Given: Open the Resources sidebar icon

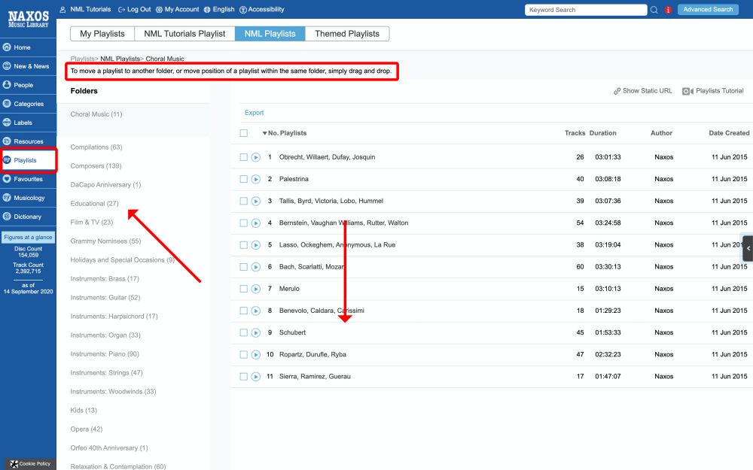Looking at the screenshot, I should (7, 141).
